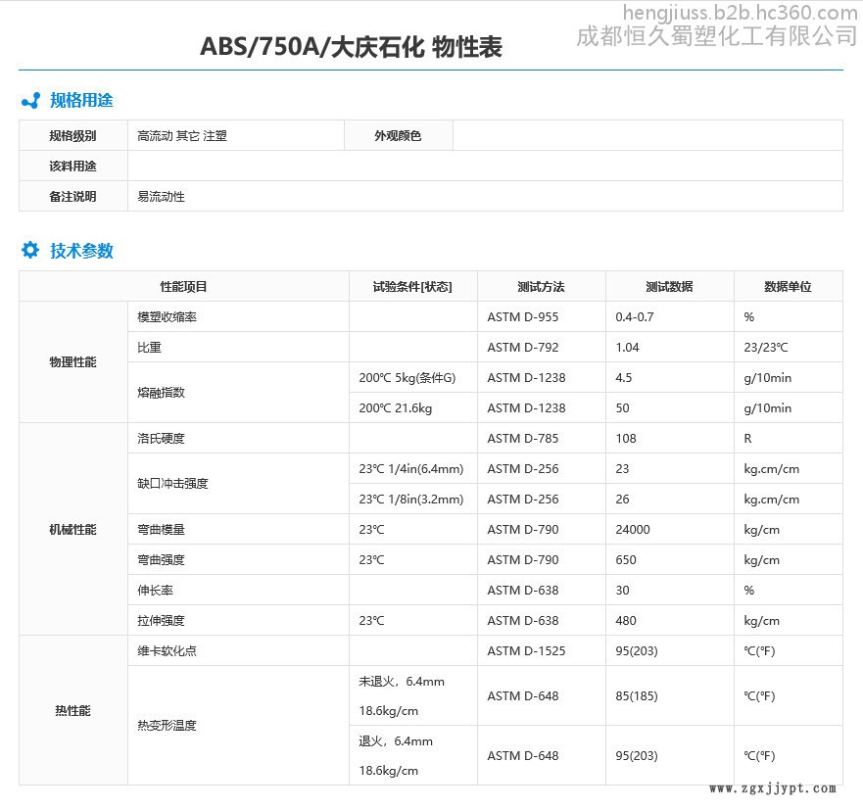
Task: Select the flexural modulus value 24000
Action: (x=633, y=529)
